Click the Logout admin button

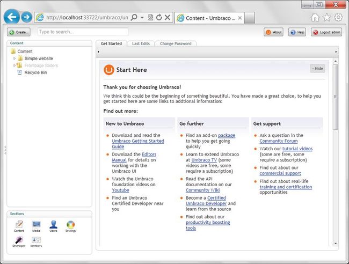pos(326,32)
